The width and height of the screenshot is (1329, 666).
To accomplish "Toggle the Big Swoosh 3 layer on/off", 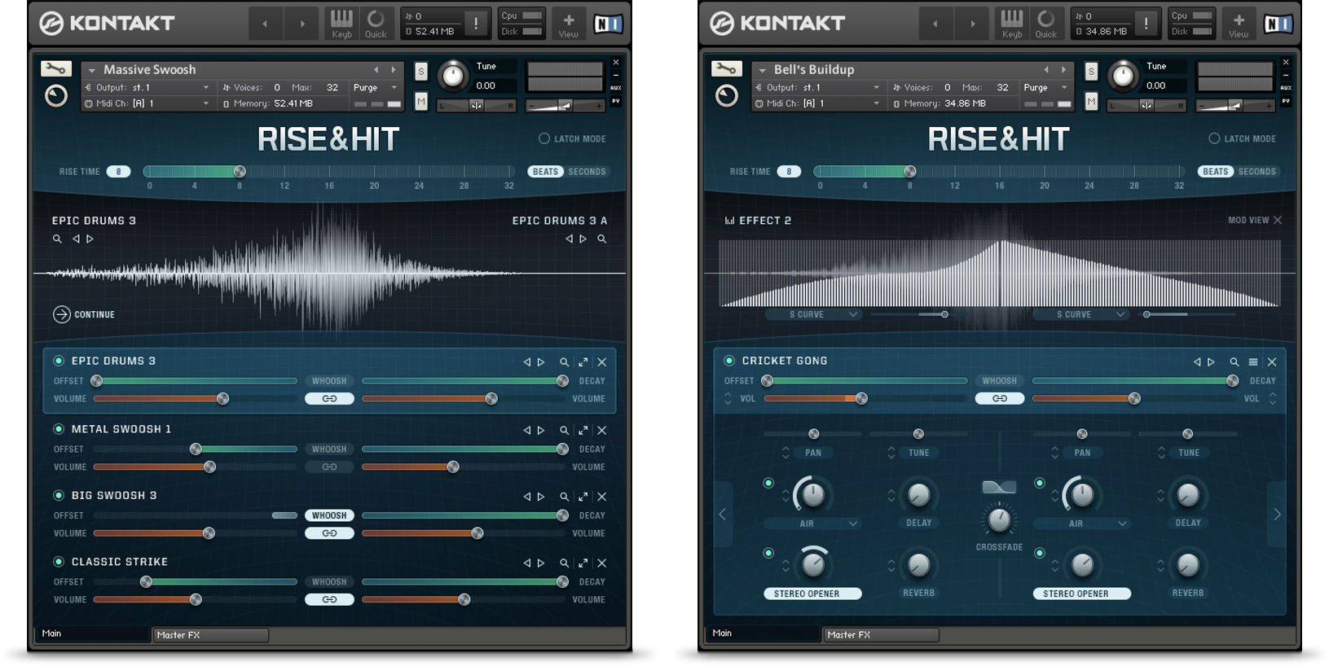I will pos(59,495).
